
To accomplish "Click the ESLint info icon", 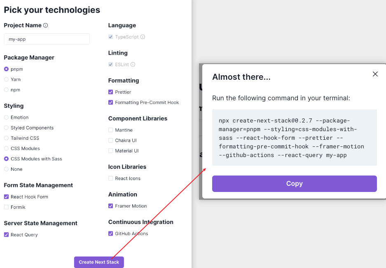I will tap(133, 65).
